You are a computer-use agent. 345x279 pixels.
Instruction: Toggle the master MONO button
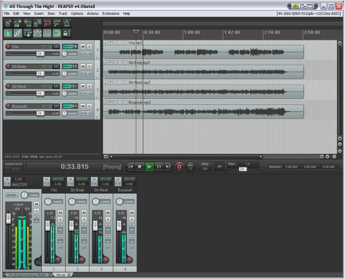pos(11,195)
